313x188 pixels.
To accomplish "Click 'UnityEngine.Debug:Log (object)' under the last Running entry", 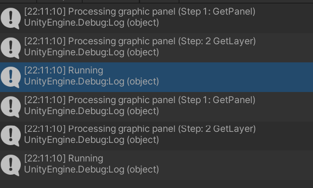I will coord(91,169).
